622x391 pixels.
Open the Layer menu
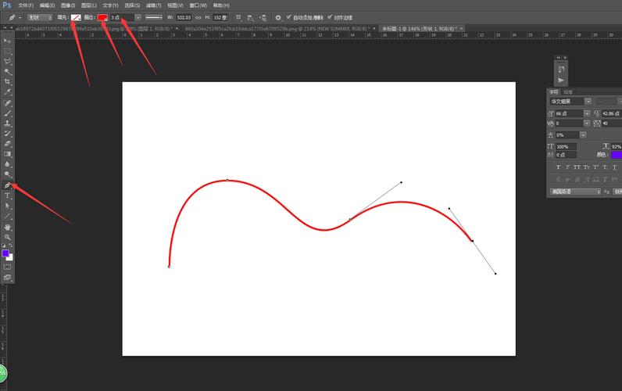[x=88, y=5]
